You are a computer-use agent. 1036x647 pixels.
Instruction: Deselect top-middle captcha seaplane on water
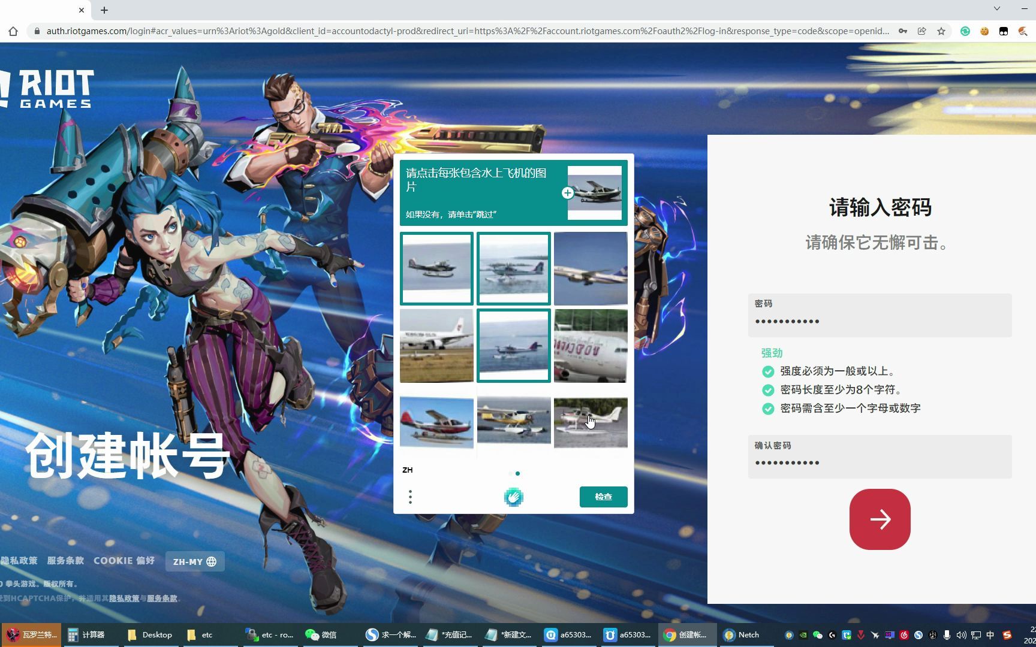pyautogui.click(x=513, y=268)
